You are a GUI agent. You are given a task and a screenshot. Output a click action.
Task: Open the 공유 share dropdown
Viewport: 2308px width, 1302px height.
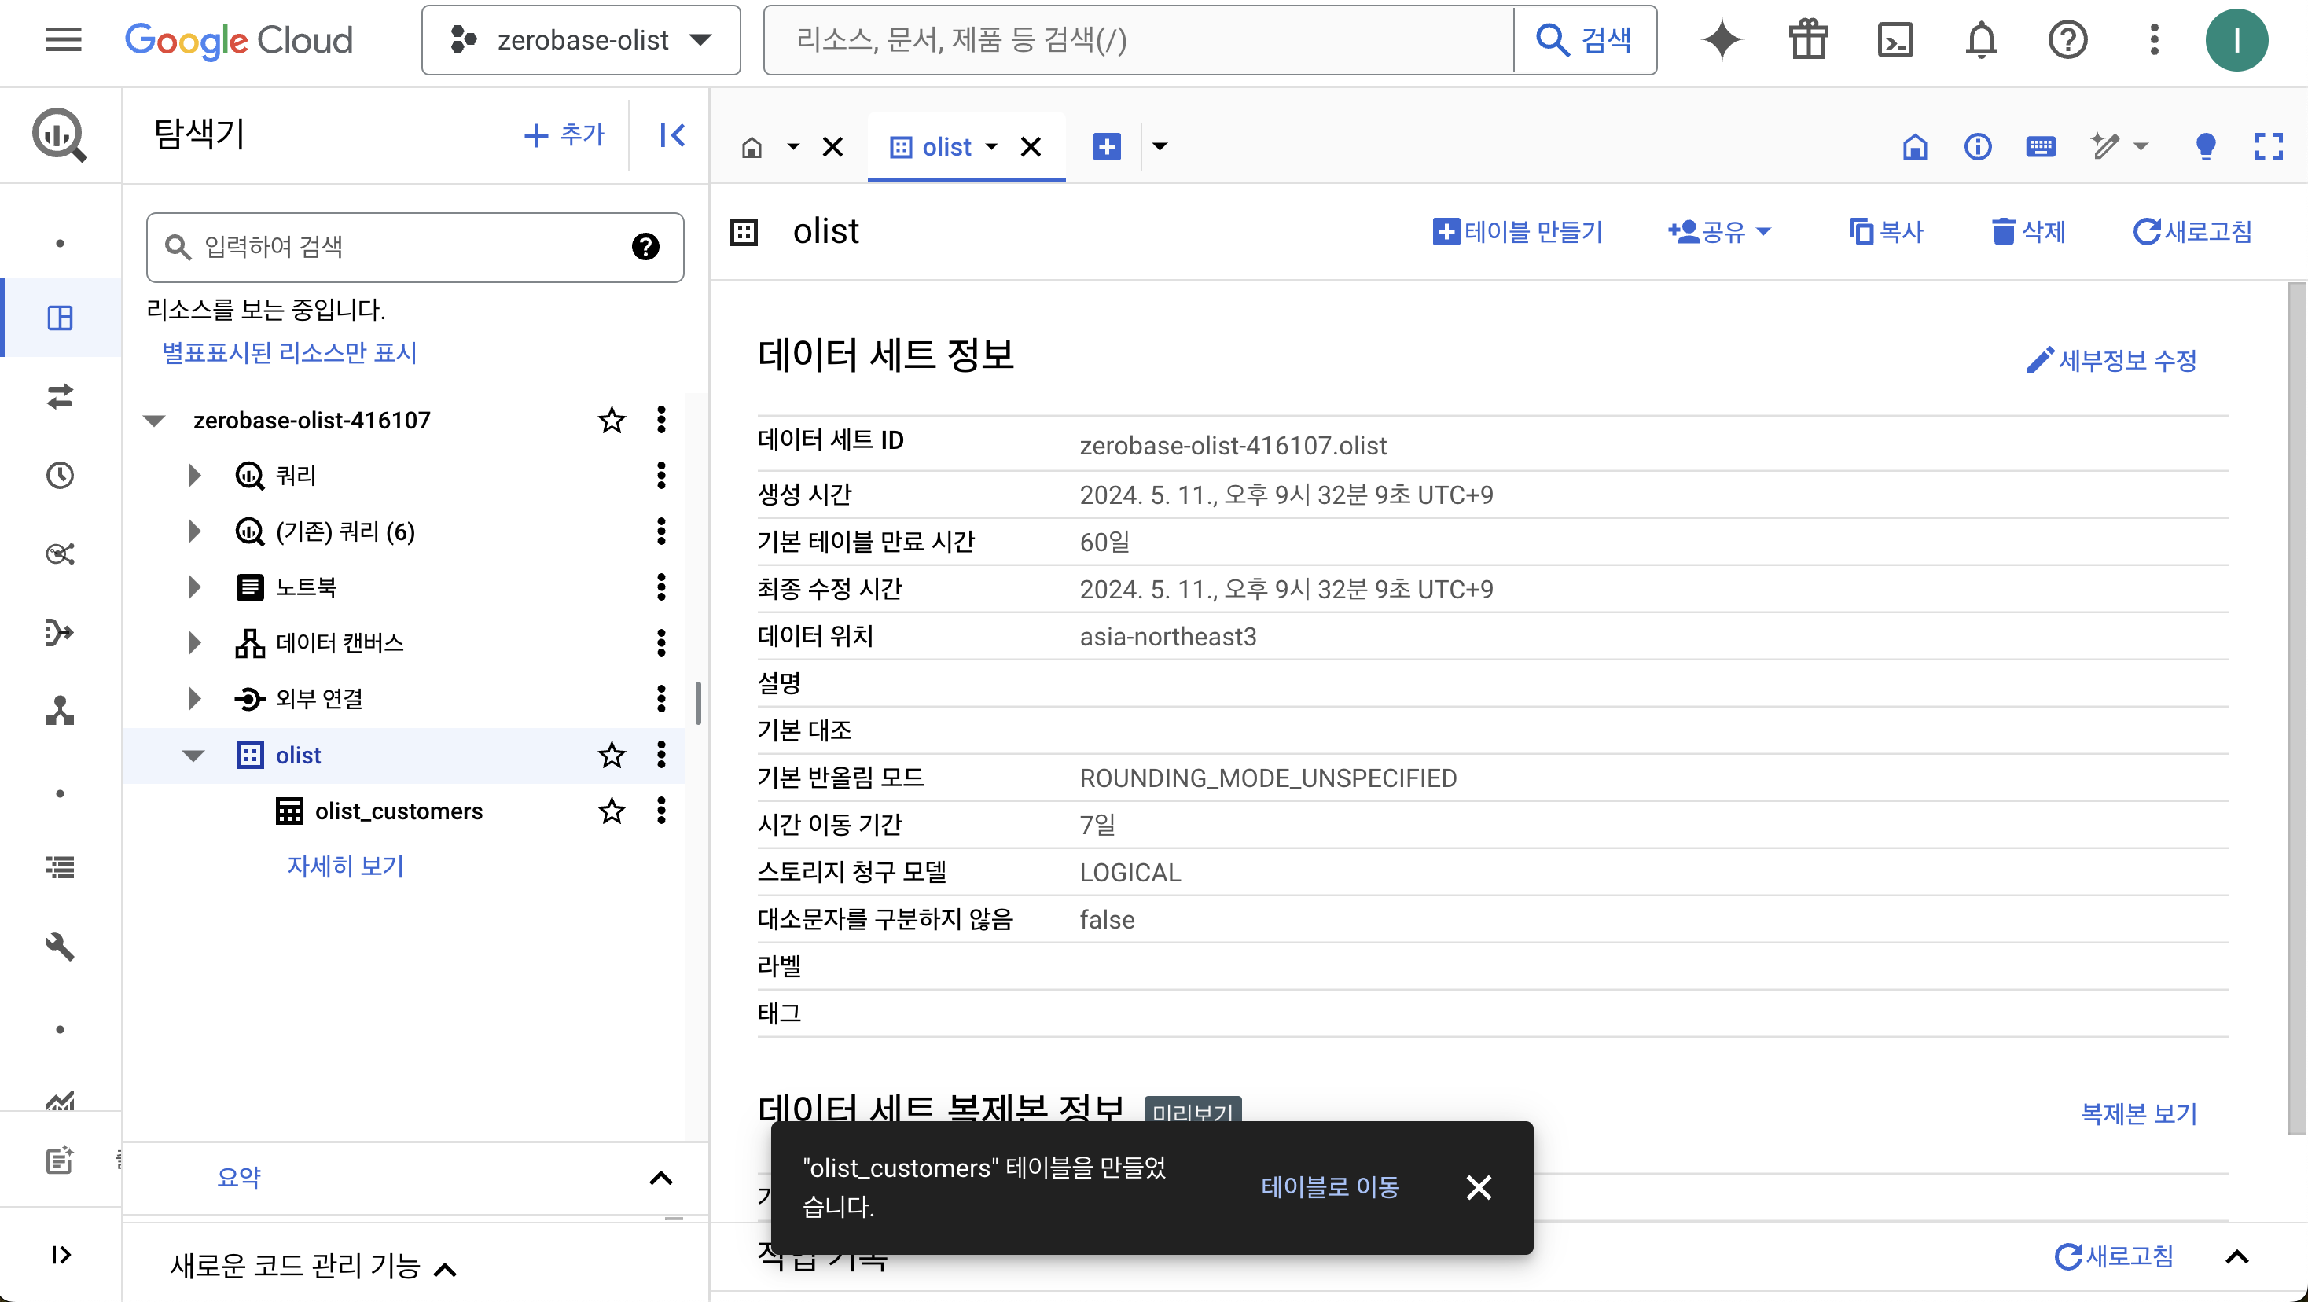pos(1719,232)
